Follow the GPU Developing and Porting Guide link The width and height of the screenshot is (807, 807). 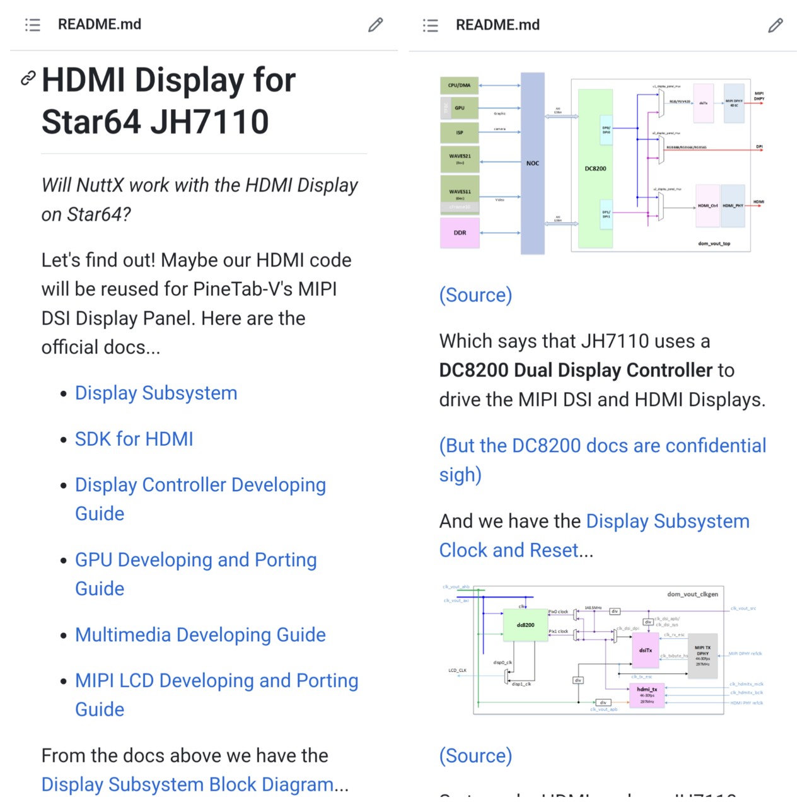195,560
